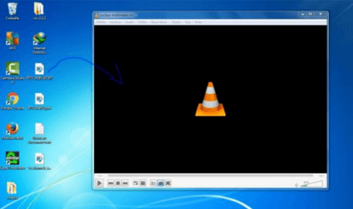Select the IPTV file beside Google Chrome
Image resolution: width=353 pixels, height=209 pixels.
[x=39, y=101]
